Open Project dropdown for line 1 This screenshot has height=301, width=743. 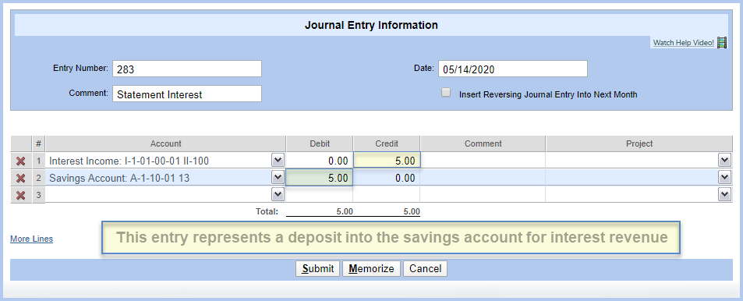coord(724,161)
